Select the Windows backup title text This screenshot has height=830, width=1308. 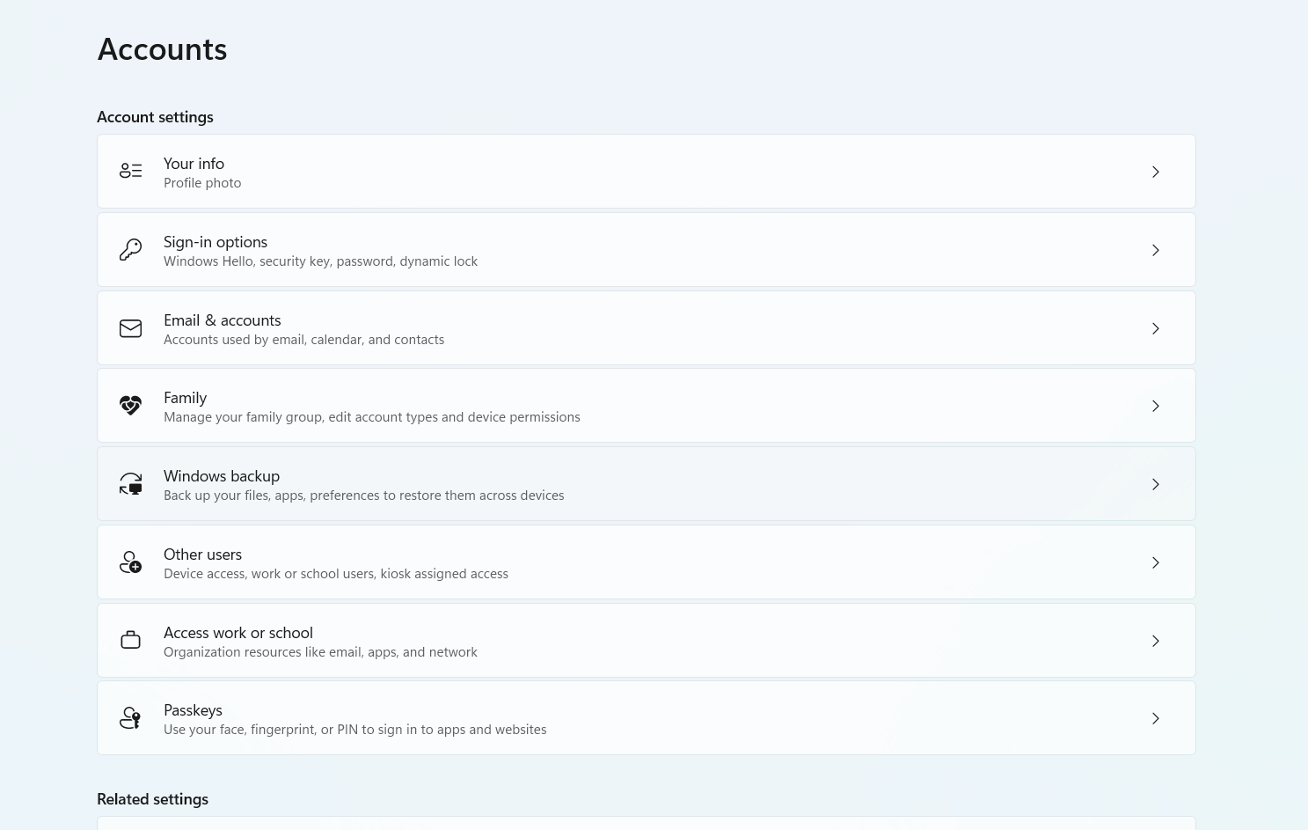pyautogui.click(x=222, y=476)
